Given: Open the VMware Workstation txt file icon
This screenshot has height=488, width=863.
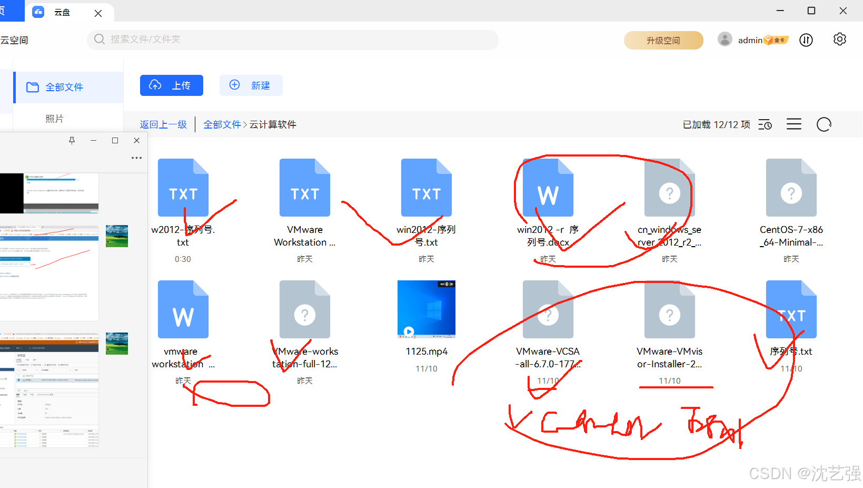Looking at the screenshot, I should pyautogui.click(x=305, y=188).
